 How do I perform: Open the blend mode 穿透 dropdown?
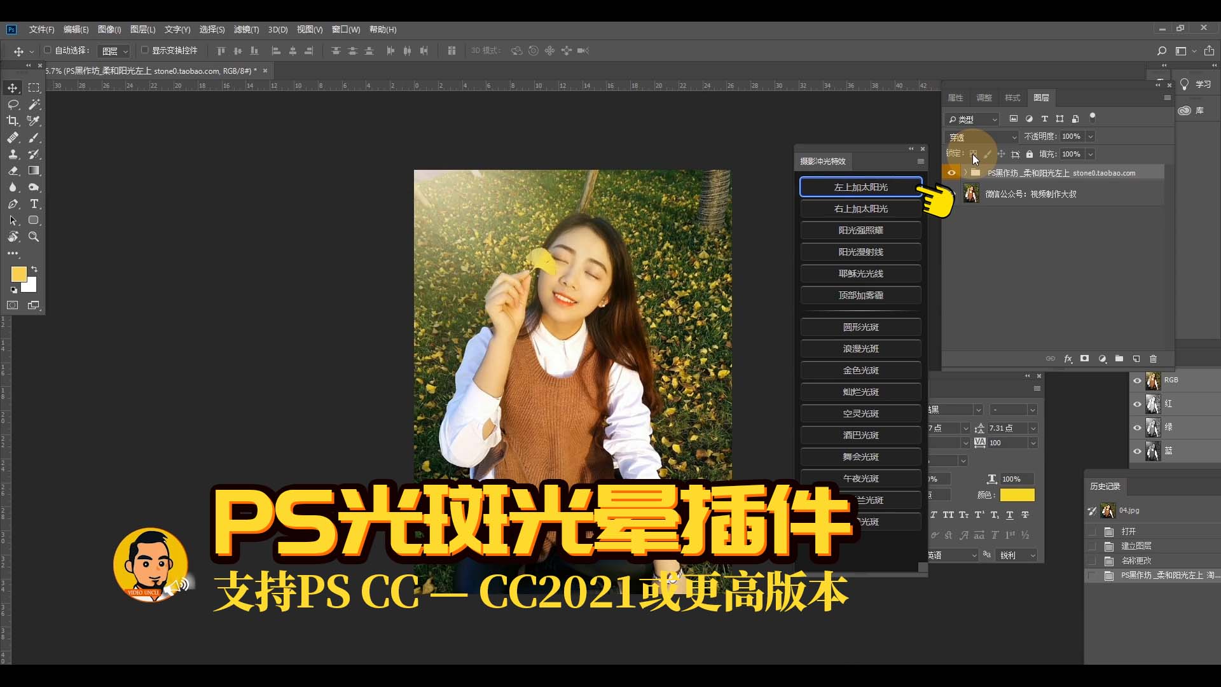click(983, 137)
